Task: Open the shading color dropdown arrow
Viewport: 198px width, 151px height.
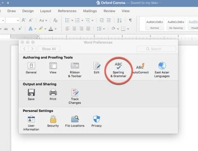Action: coord(118,29)
